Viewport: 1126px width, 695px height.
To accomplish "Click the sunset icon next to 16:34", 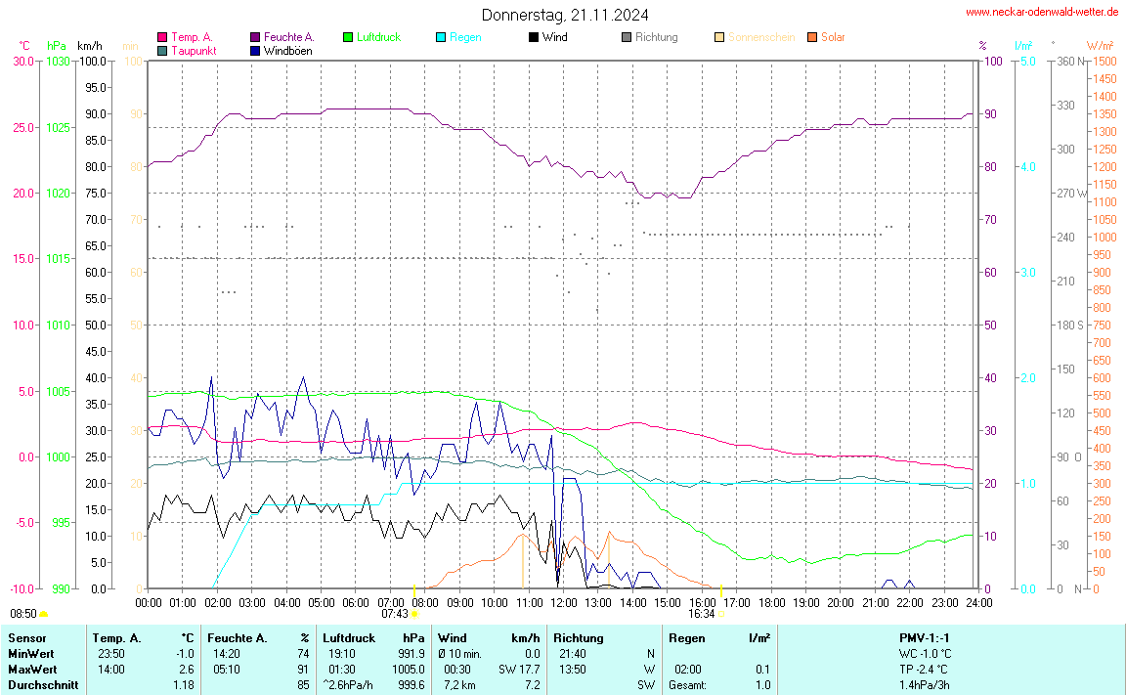I will tap(723, 615).
